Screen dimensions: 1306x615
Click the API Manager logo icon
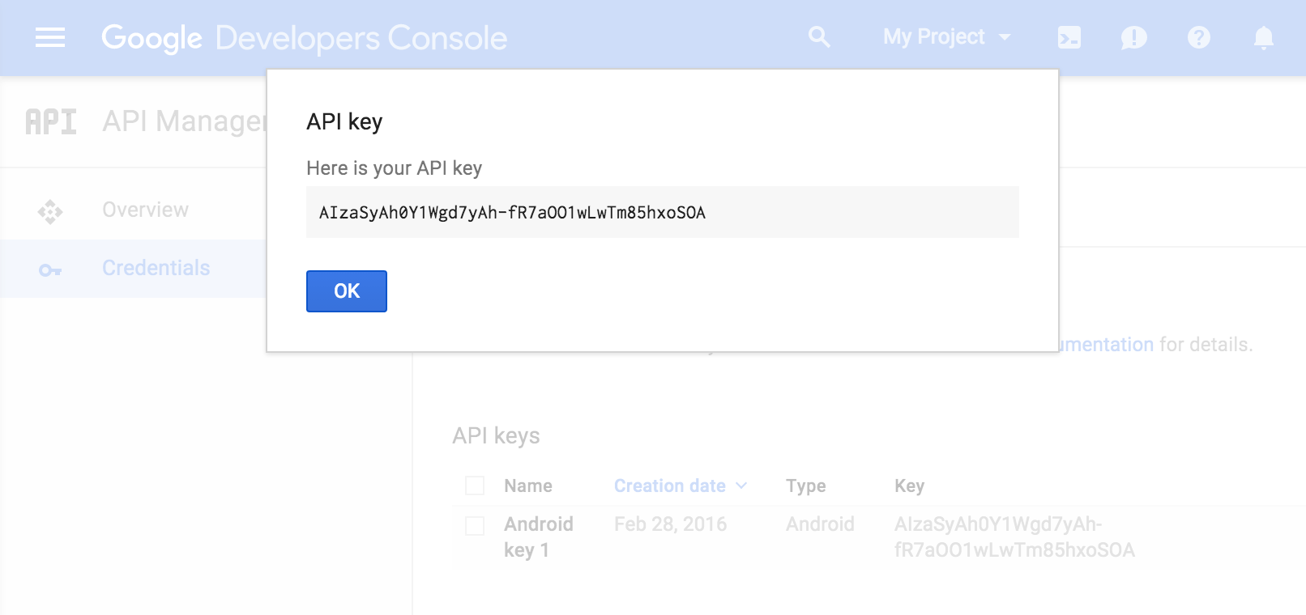click(x=51, y=121)
